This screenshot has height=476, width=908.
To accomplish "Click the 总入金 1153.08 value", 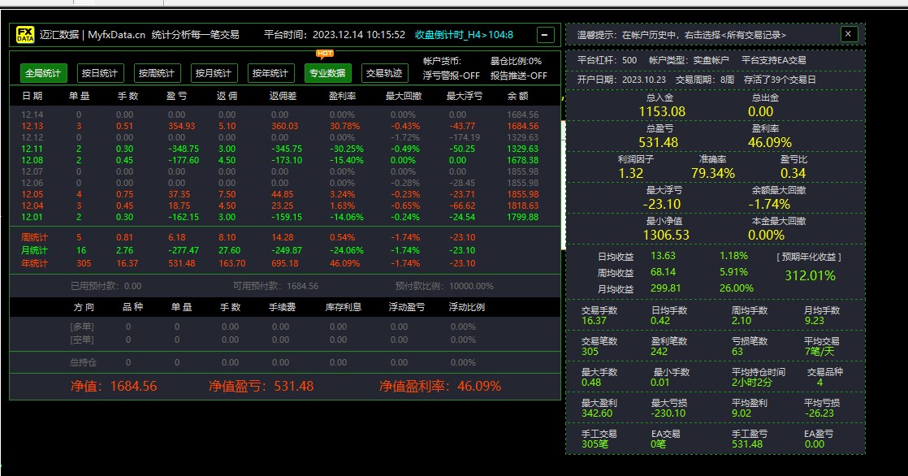I will tap(662, 112).
